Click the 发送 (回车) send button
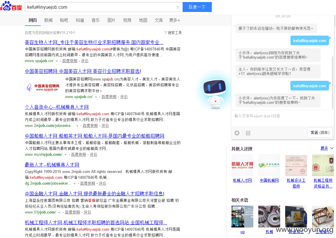The height and width of the screenshot is (238, 336). coord(320,133)
